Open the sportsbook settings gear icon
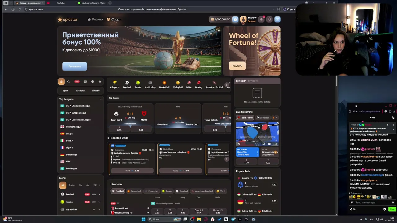The image size is (397, 223). coord(92,81)
